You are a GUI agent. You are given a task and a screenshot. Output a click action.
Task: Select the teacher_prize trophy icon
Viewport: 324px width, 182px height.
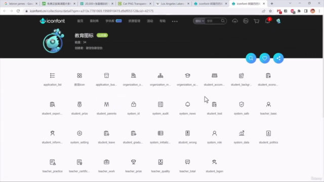pos(134,162)
